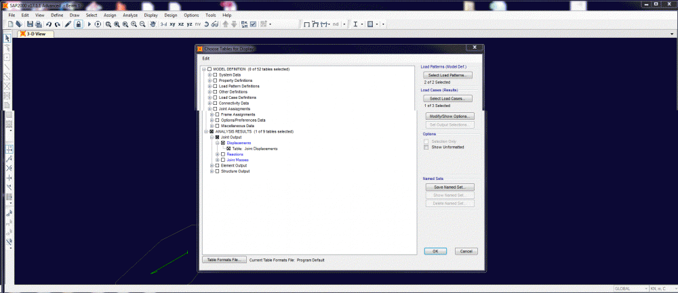
Task: Click the Zoom In plus magnifier icon
Action: 134,24
